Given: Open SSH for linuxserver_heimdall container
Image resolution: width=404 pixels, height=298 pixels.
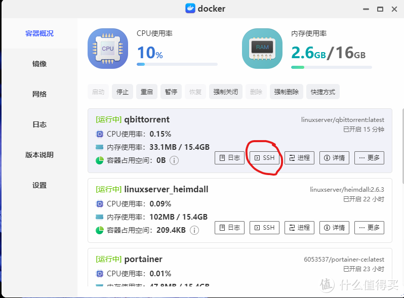Looking at the screenshot, I should 264,228.
